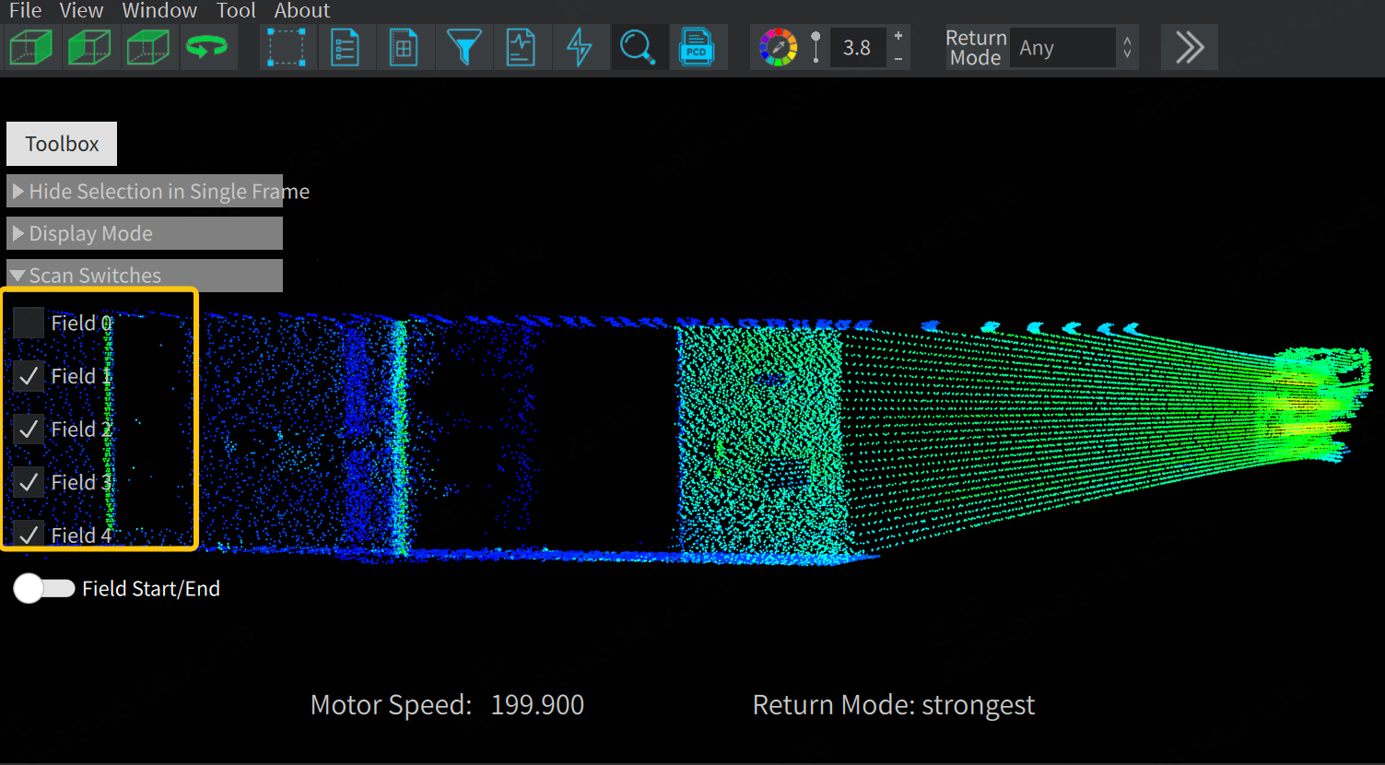Screen dimensions: 1385x765
Task: Click the green rotate view icon
Action: [207, 47]
